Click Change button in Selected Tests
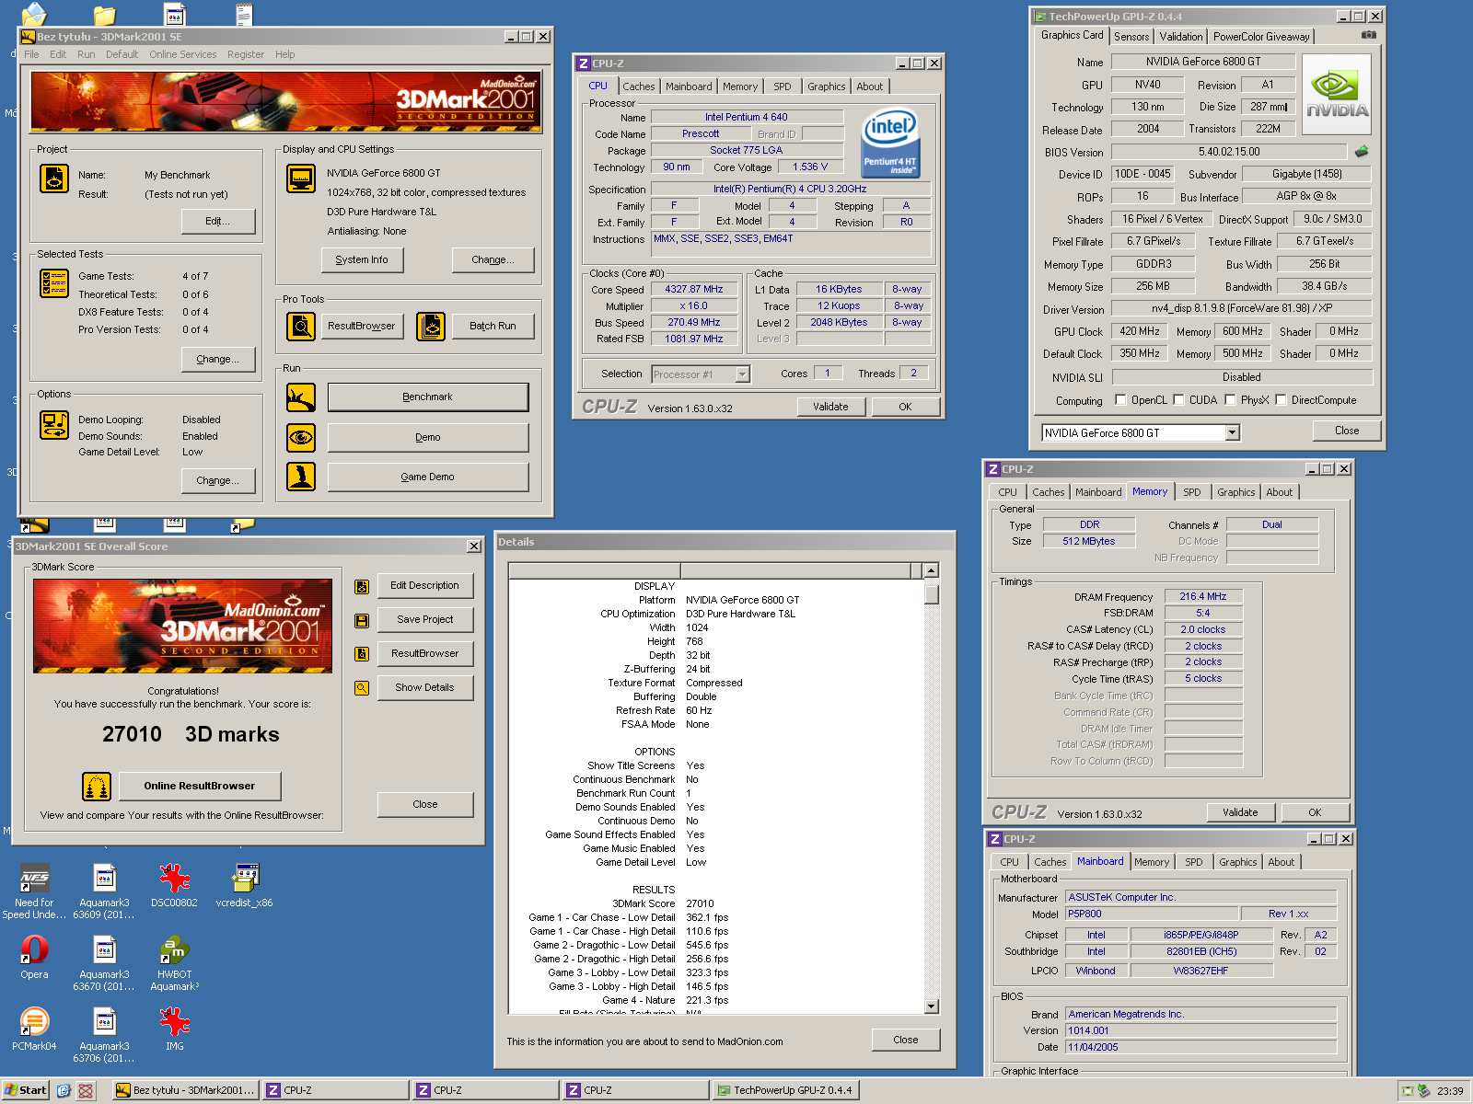Image resolution: width=1473 pixels, height=1104 pixels. pyautogui.click(x=218, y=360)
